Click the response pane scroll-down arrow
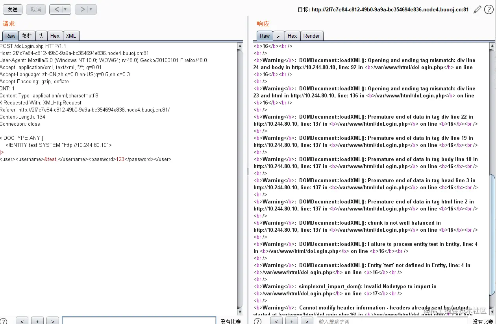This screenshot has height=324, width=496. tap(492, 312)
